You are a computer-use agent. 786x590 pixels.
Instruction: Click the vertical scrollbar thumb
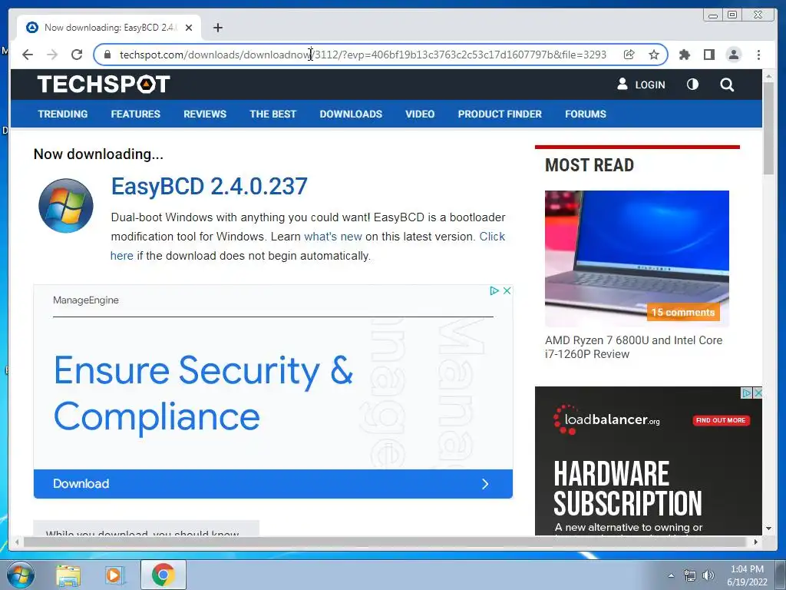pyautogui.click(x=768, y=128)
